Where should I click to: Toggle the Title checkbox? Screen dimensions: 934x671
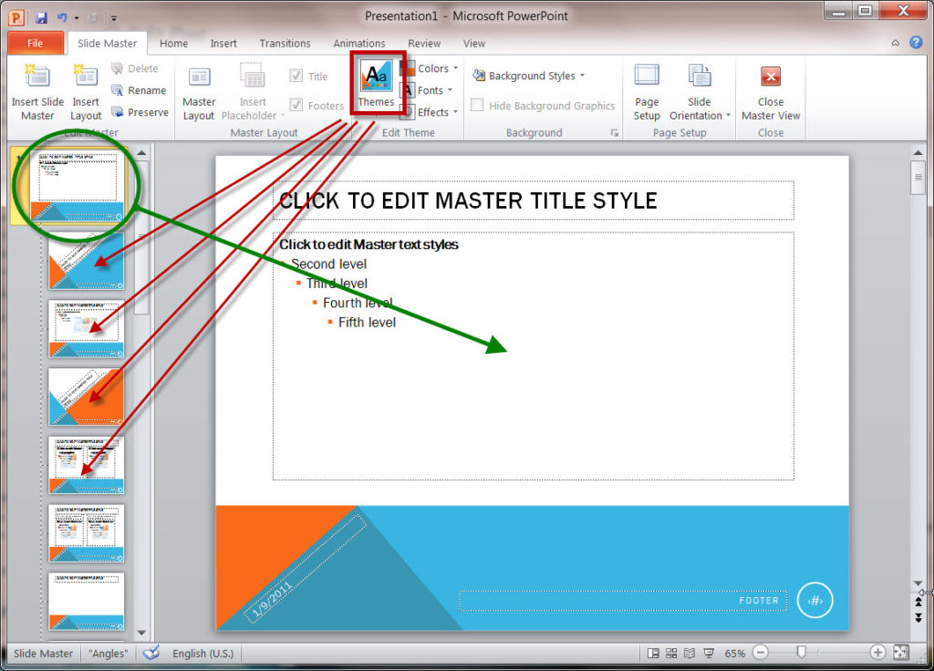296,76
